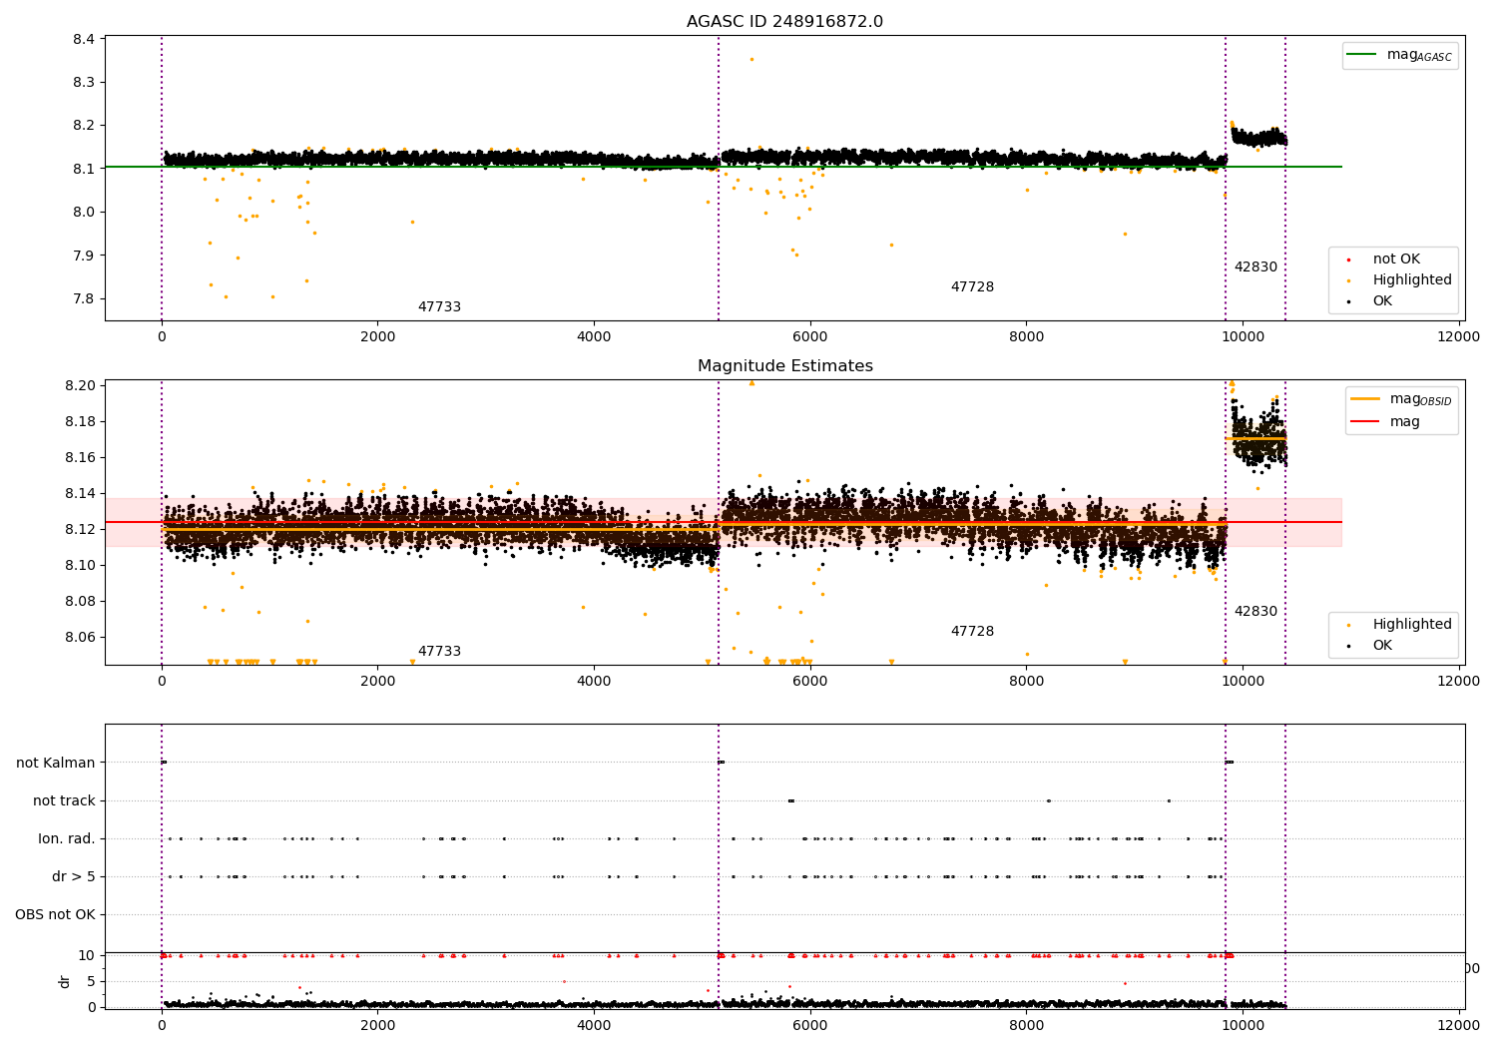Screen dimensions: 1497x1048
Task: Select 'Highlighted' legend entry in top plot
Action: (1412, 280)
